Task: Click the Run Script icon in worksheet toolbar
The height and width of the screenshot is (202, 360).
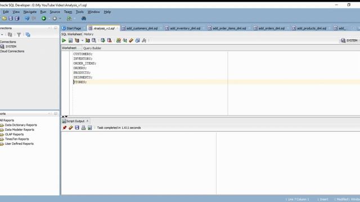Action: coord(70,40)
